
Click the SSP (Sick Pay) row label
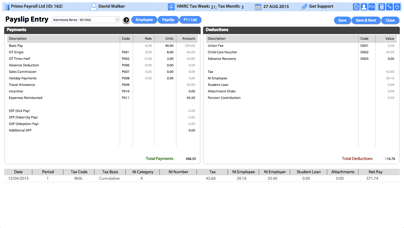point(19,111)
